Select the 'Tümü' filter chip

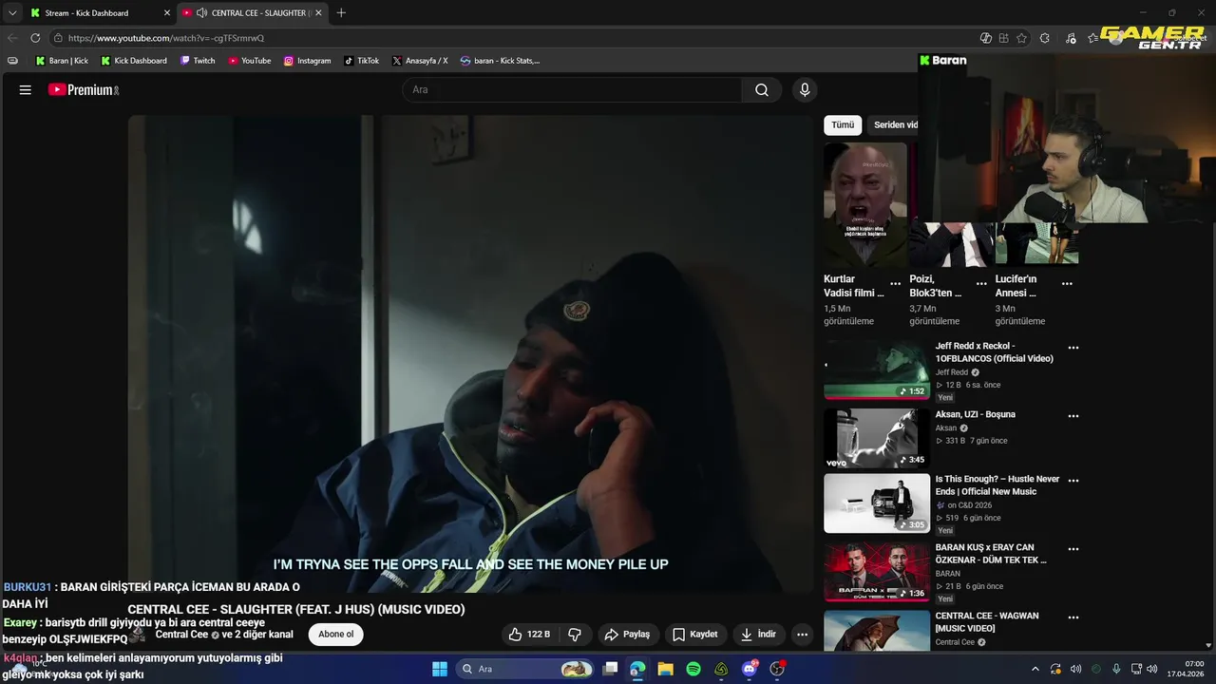pos(843,124)
